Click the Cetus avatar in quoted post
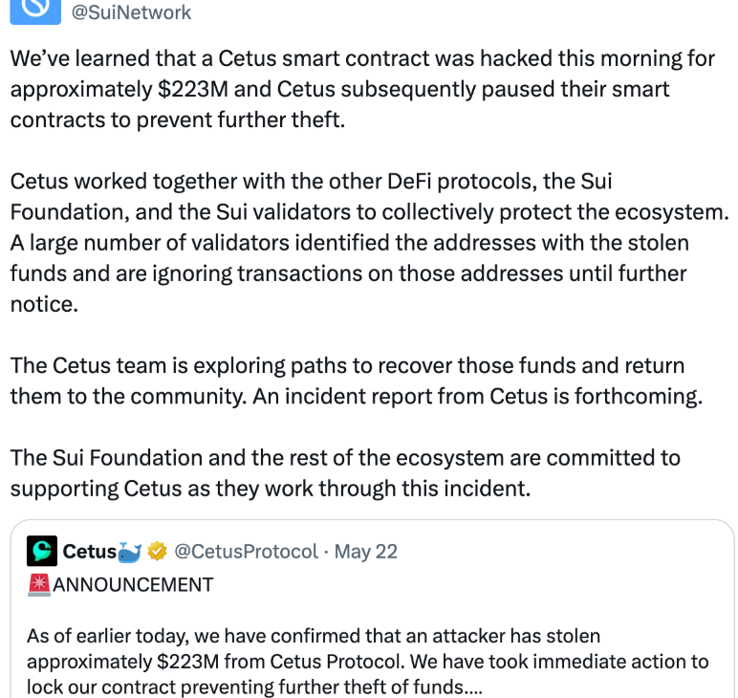Viewport: 738px width, 698px height. [x=41, y=552]
